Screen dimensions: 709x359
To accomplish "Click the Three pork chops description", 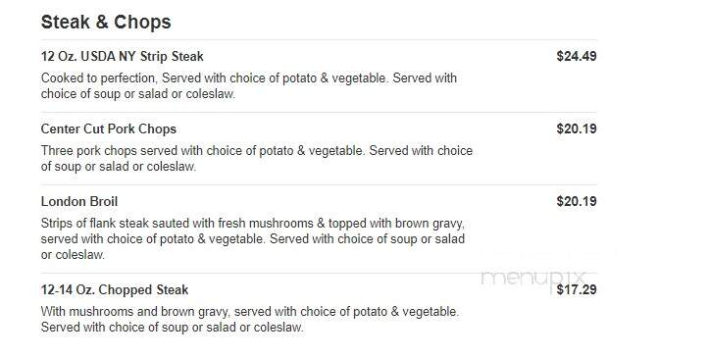I will click(256, 158).
